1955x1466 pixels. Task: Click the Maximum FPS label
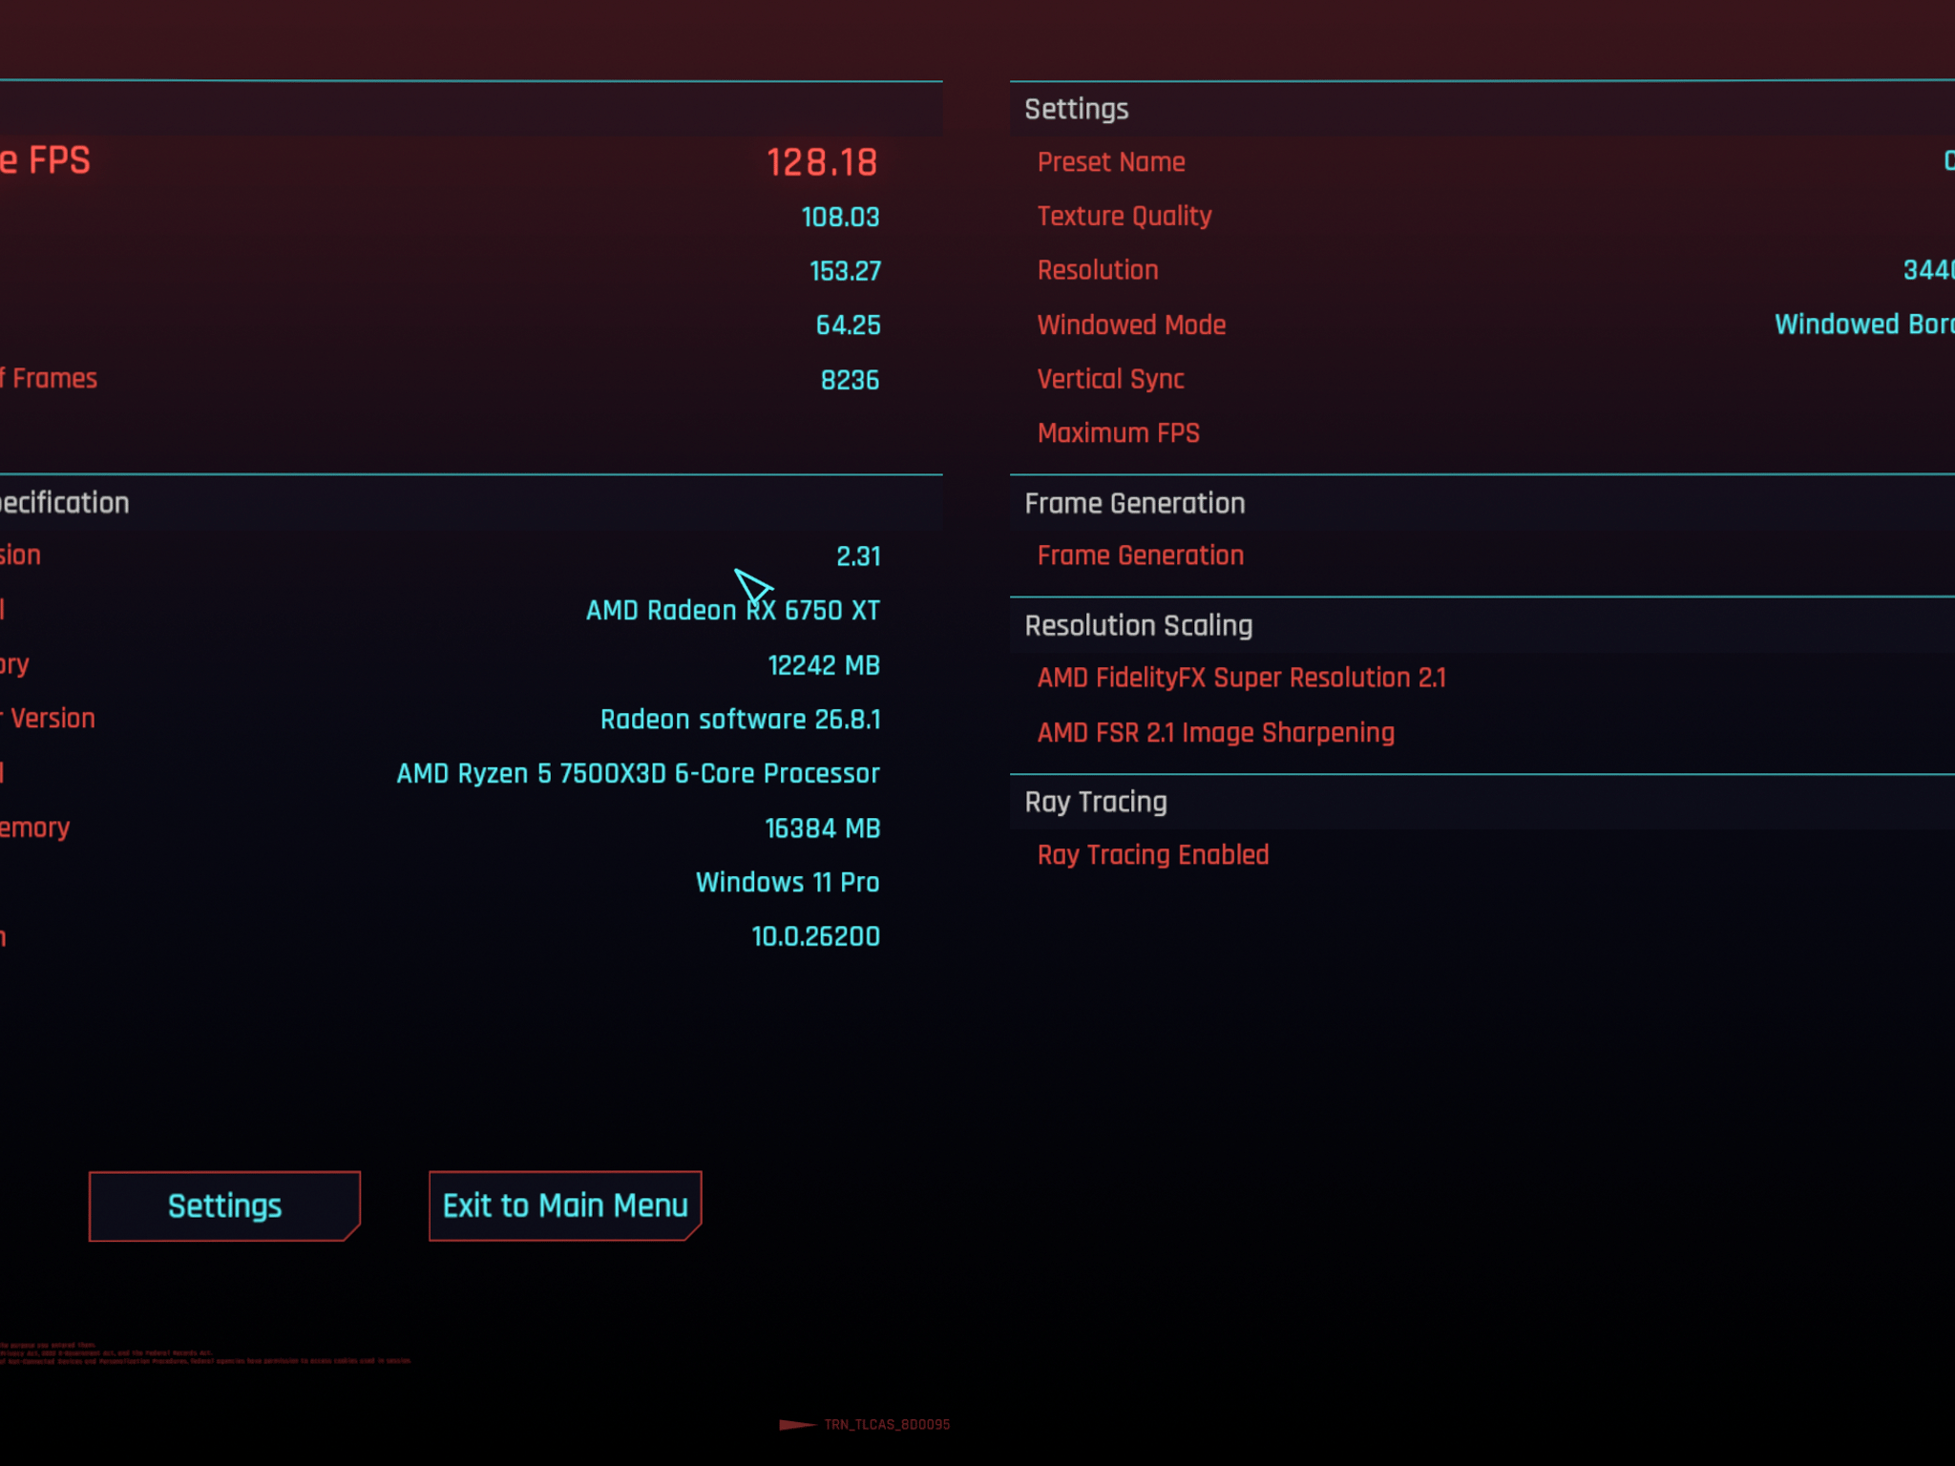coord(1119,433)
